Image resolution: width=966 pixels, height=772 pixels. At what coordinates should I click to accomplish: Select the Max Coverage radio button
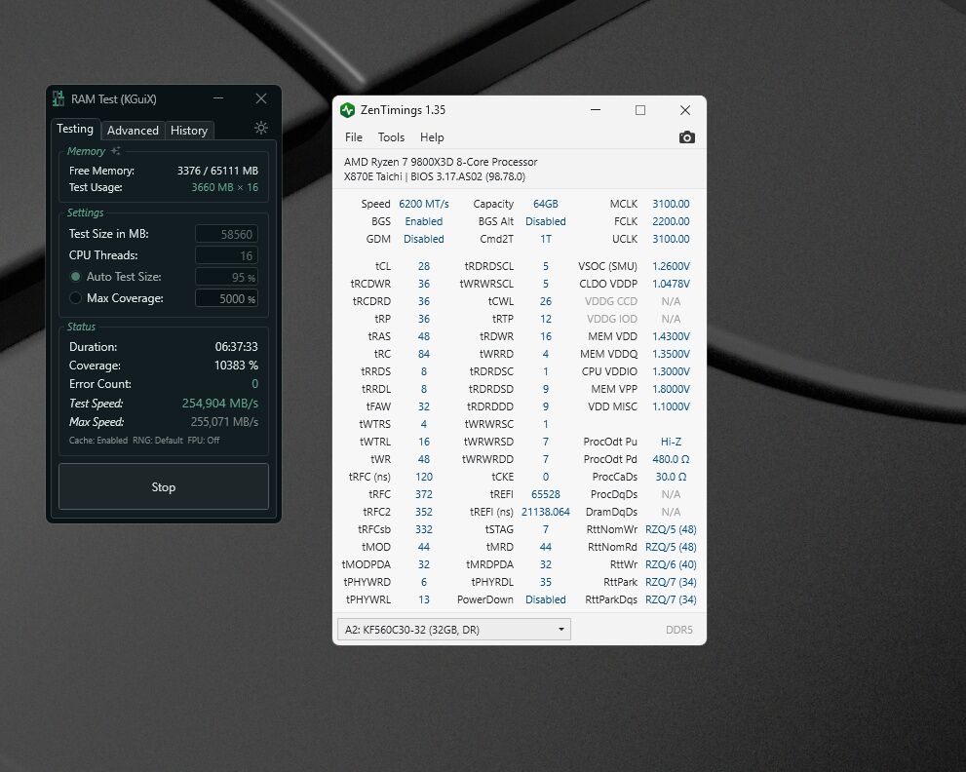tap(75, 298)
